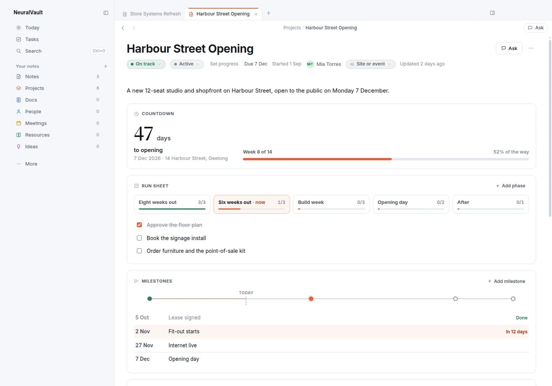Close the Harbour Street Opening tab
Screen dimensions: 552x386
coord(256,14)
